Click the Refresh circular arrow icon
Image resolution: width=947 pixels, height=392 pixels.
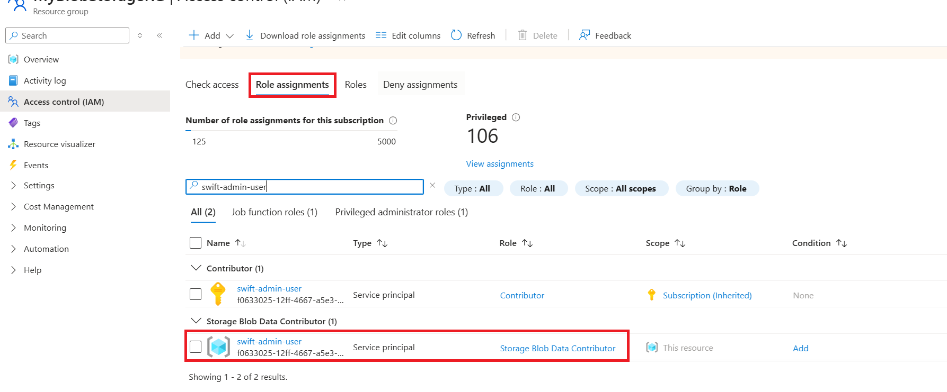tap(456, 35)
